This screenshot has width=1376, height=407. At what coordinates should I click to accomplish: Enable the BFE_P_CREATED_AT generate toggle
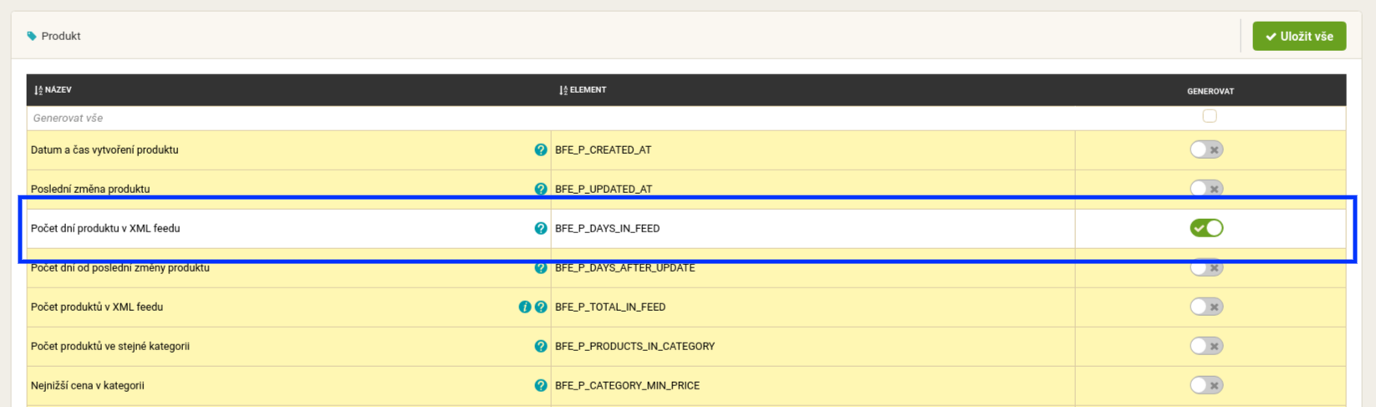coord(1206,150)
